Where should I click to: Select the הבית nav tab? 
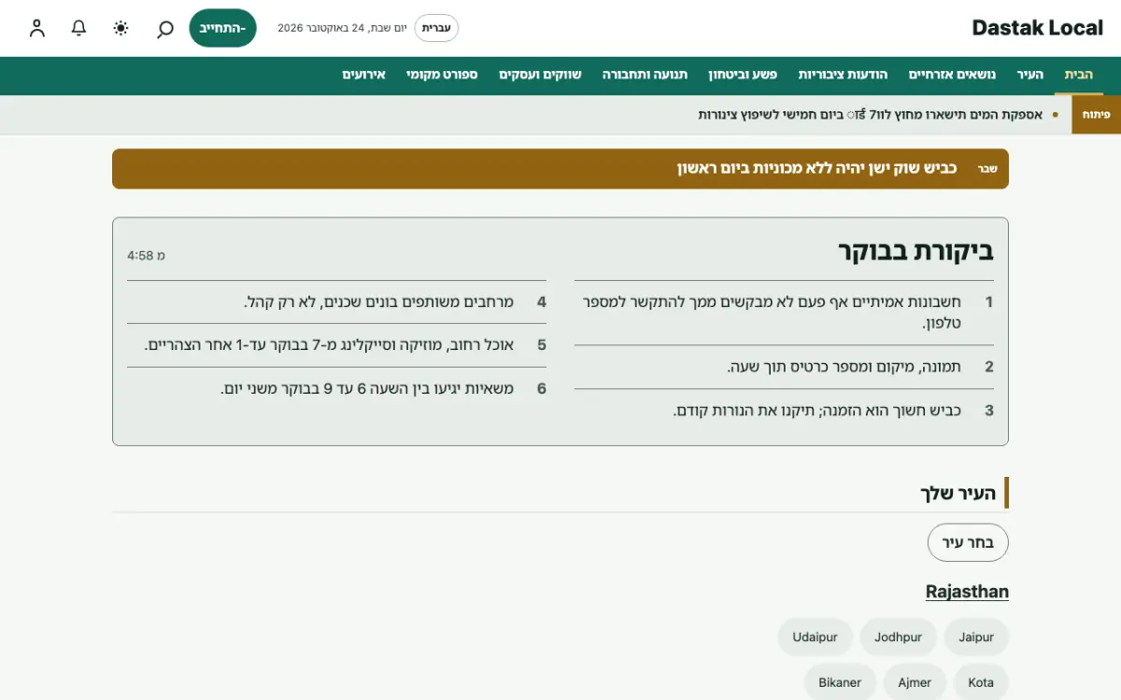pos(1079,75)
